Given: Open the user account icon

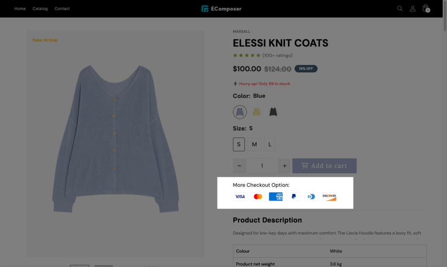Looking at the screenshot, I should pos(413,9).
